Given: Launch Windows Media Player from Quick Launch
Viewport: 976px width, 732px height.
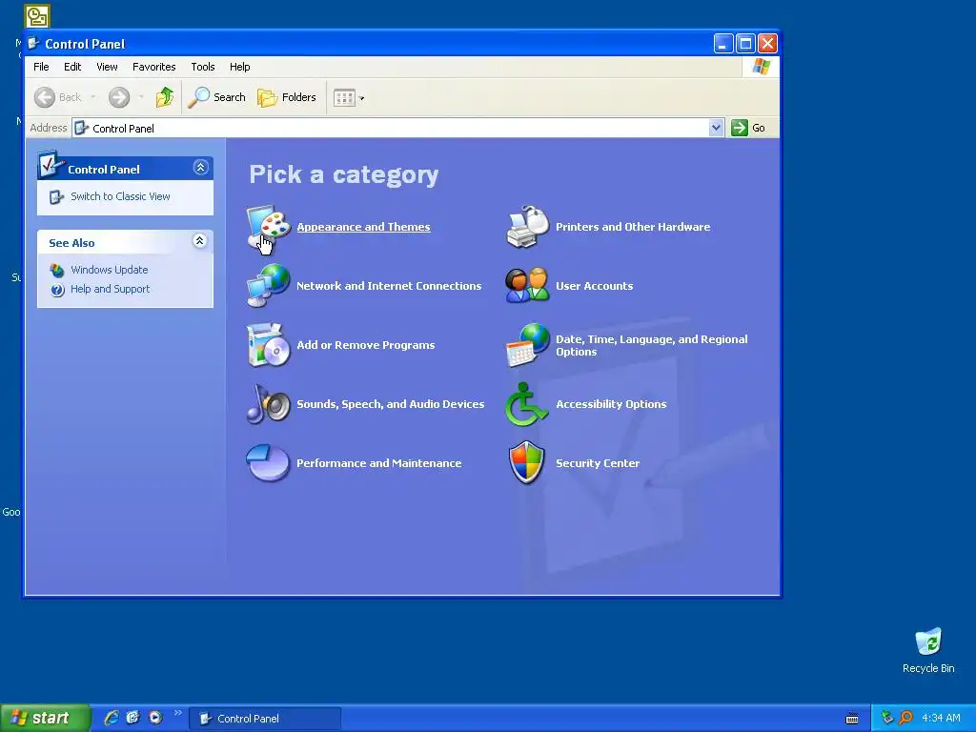Looking at the screenshot, I should point(155,718).
